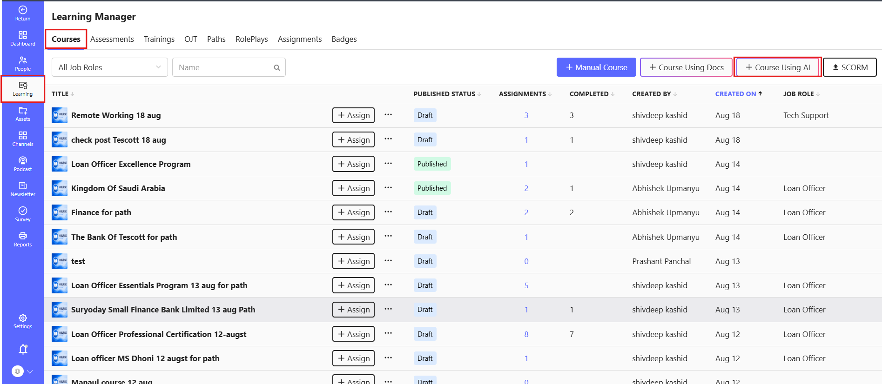Open Podcast from sidebar
882x384 pixels.
click(22, 164)
